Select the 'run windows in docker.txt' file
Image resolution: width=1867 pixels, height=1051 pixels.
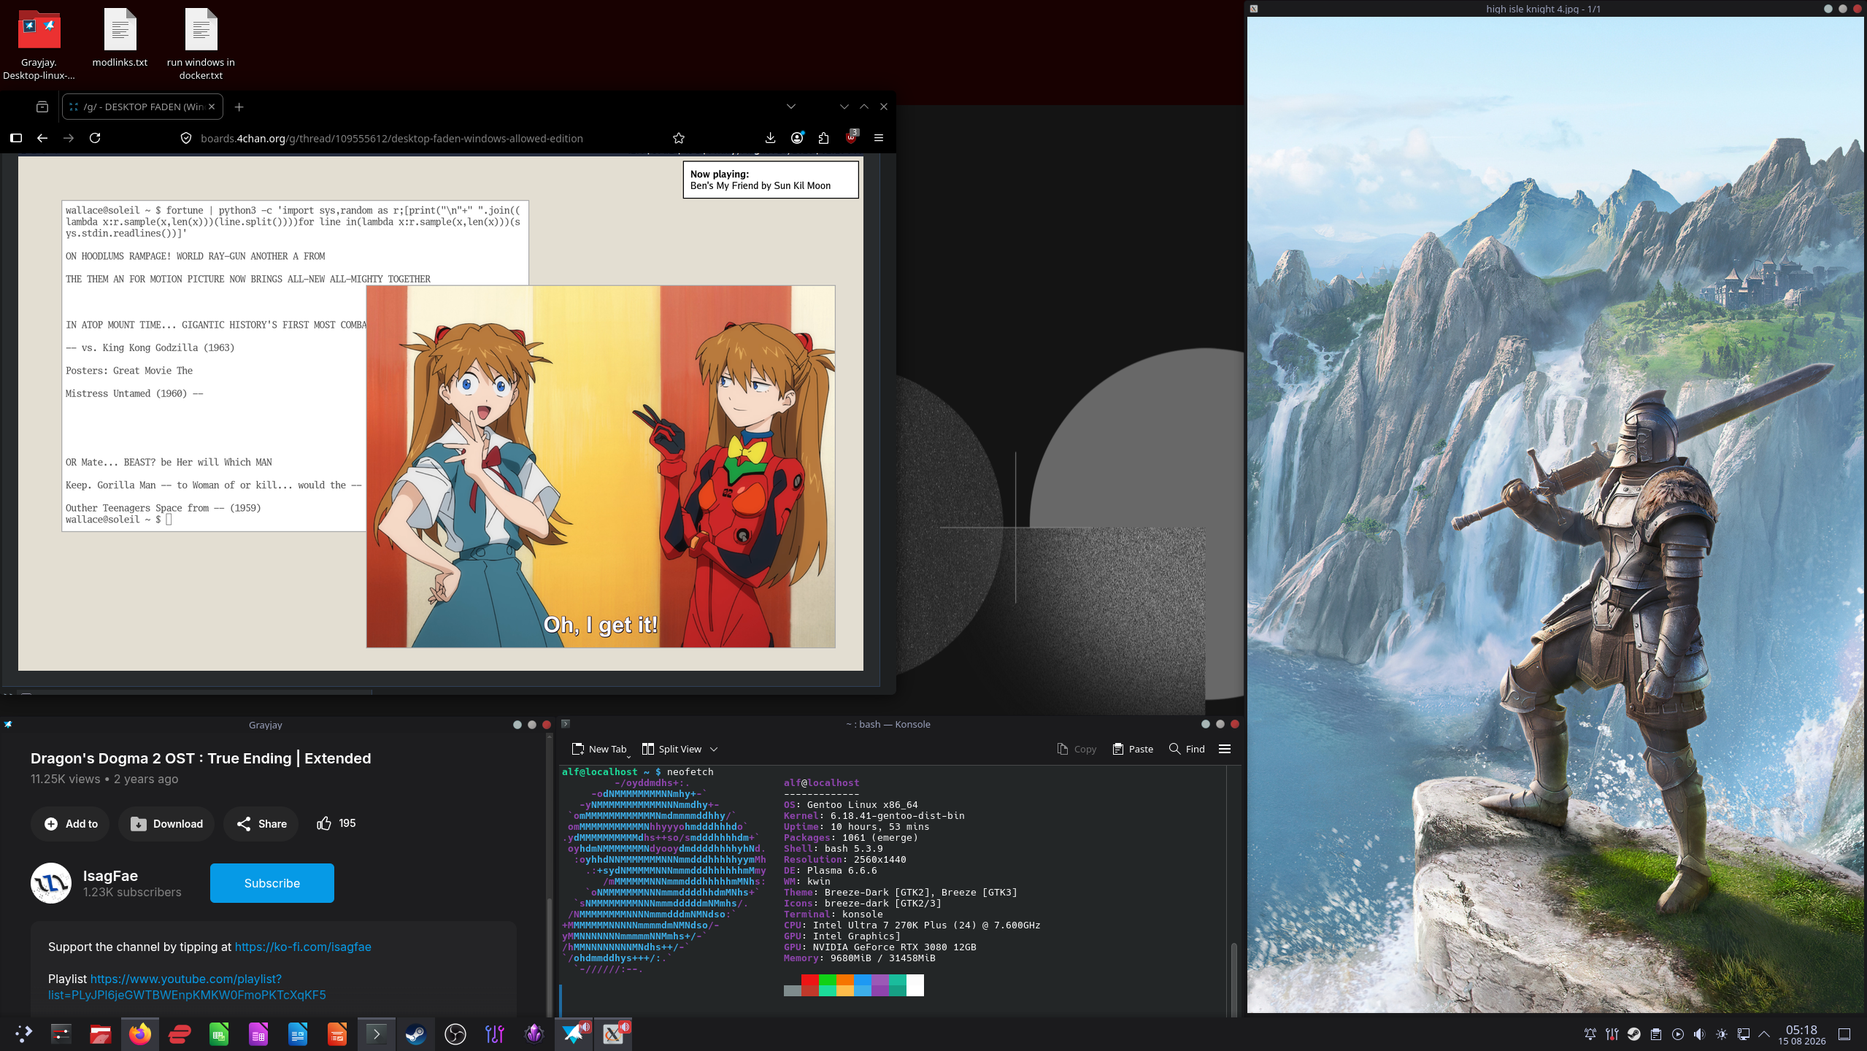(201, 45)
